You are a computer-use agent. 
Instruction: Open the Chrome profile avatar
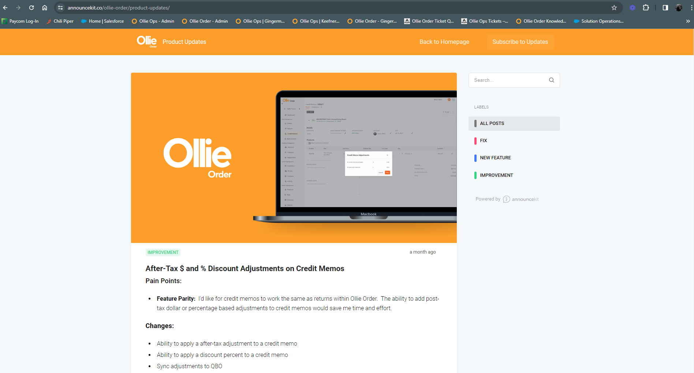[x=679, y=8]
